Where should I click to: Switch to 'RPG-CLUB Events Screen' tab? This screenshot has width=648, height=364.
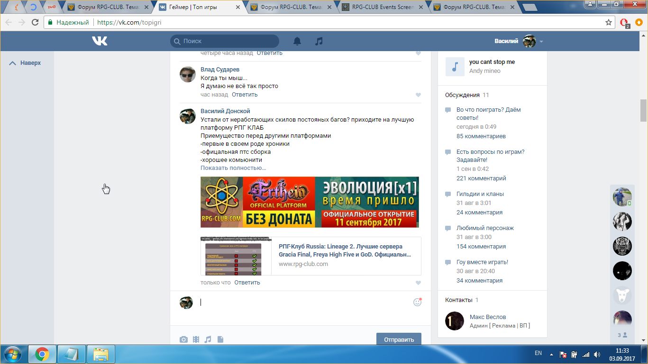pyautogui.click(x=383, y=7)
